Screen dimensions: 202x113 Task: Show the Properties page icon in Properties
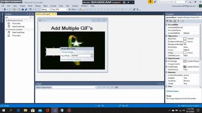click(175, 21)
